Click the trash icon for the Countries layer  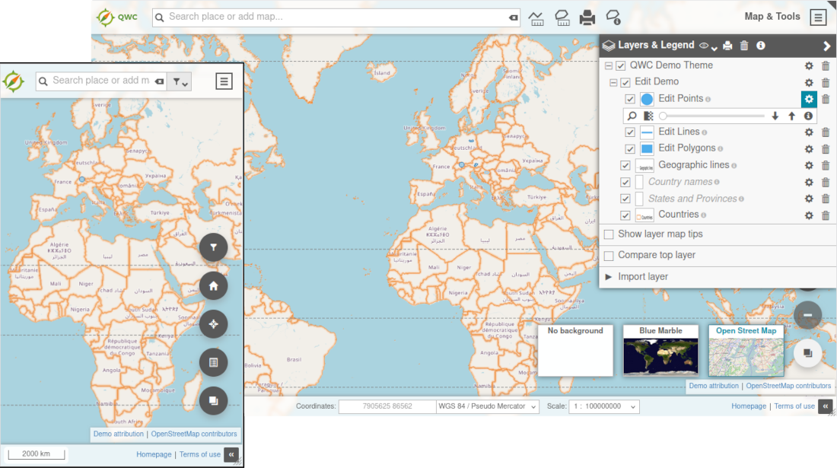point(826,215)
